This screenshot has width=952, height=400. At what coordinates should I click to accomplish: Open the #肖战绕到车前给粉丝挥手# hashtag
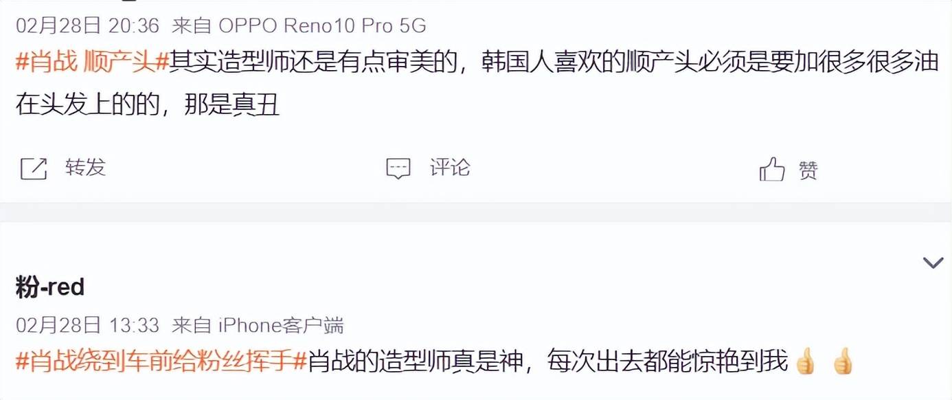(161, 360)
